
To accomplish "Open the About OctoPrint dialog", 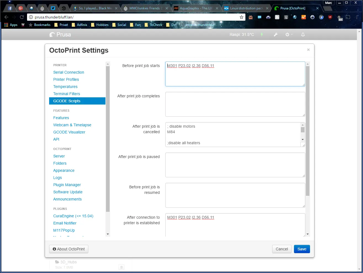I will [x=68, y=249].
